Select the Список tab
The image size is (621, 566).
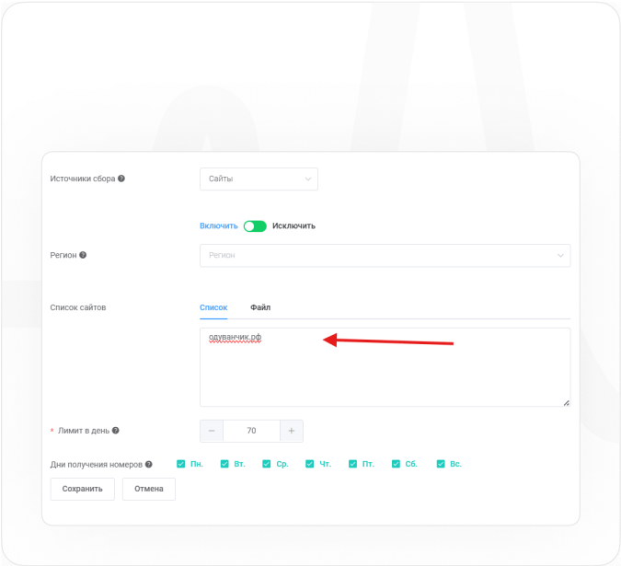[213, 307]
